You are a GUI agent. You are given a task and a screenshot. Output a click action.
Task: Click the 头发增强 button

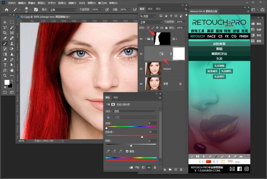point(219,66)
